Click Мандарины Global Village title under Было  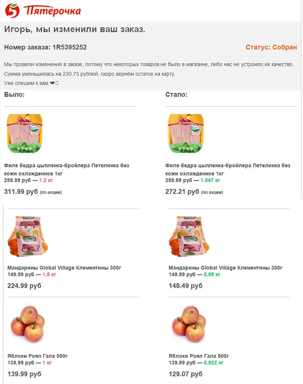pyautogui.click(x=64, y=268)
